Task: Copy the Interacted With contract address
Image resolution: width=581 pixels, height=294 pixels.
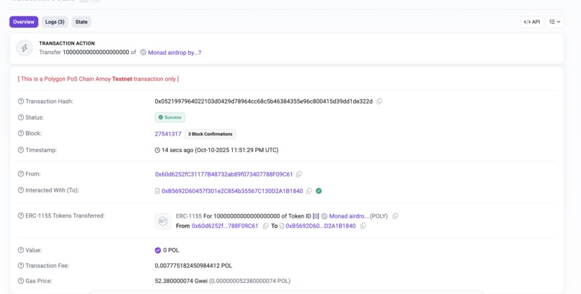Action: click(x=309, y=191)
